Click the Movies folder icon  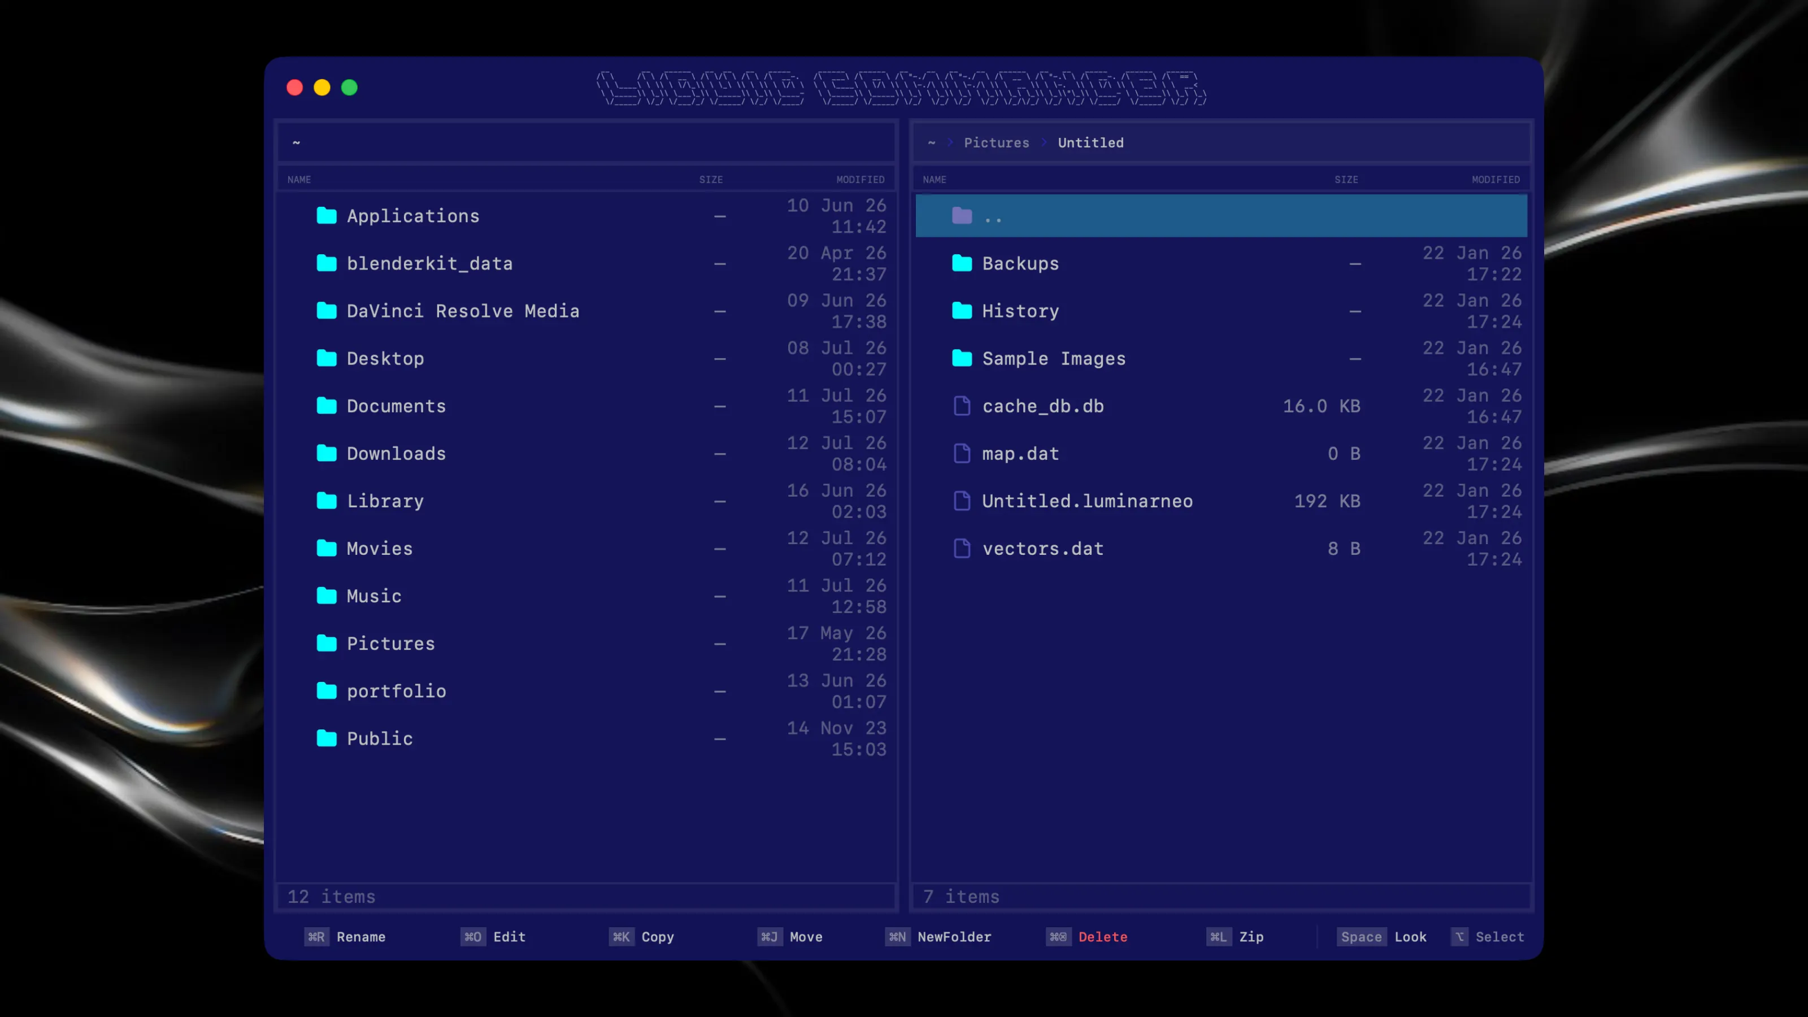(x=327, y=548)
